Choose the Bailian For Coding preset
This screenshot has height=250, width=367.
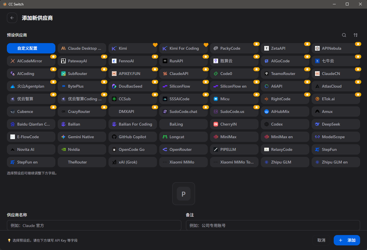tap(133, 124)
